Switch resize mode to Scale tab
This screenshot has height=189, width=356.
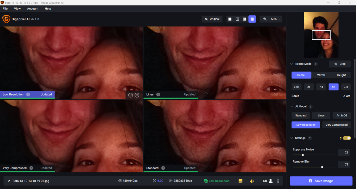click(x=301, y=75)
